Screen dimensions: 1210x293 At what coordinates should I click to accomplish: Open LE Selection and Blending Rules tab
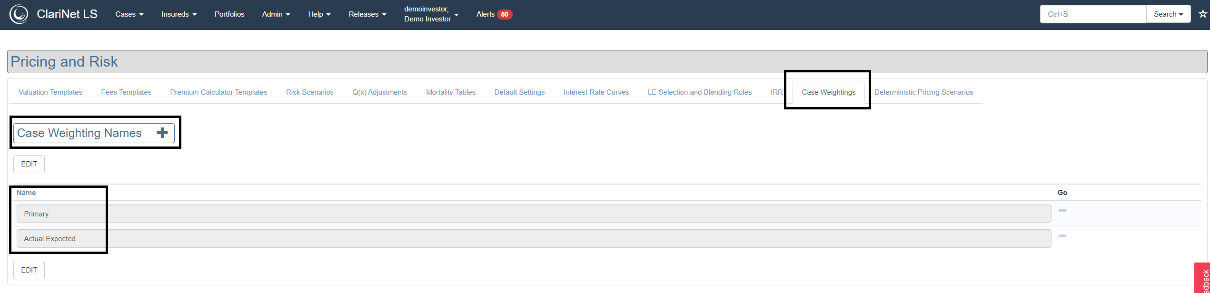[x=700, y=92]
